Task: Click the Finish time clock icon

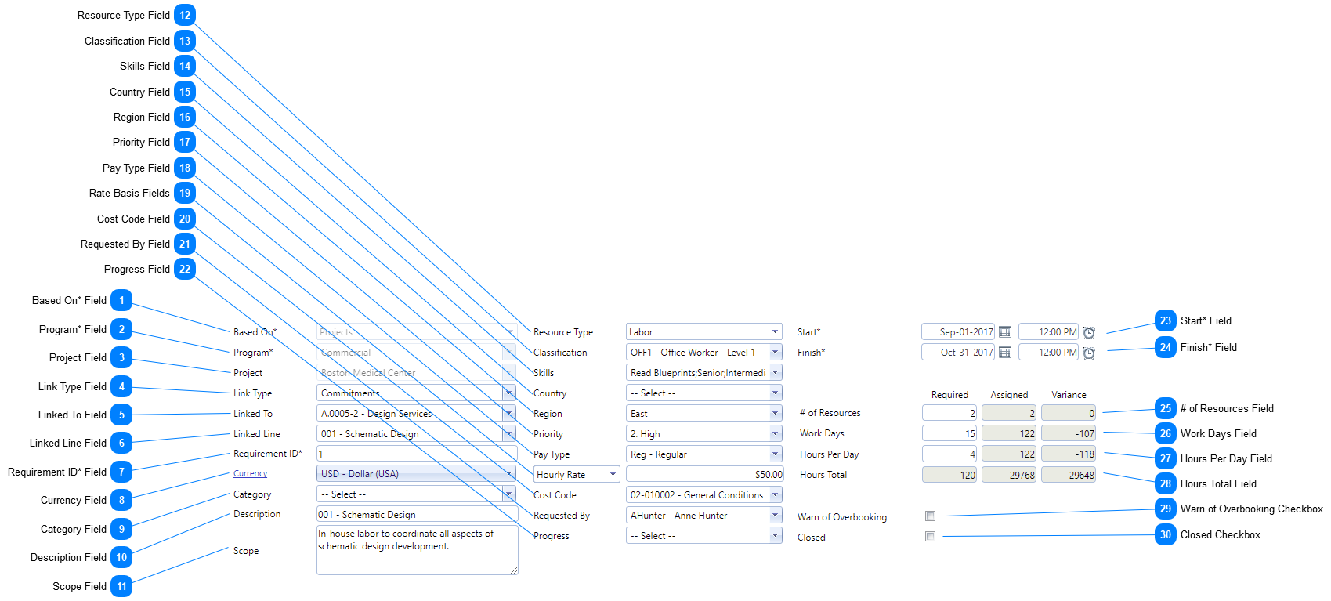Action: [1089, 353]
